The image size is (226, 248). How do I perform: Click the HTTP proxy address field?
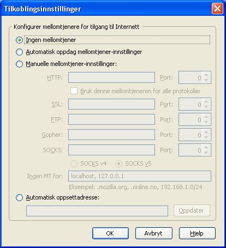(111, 77)
